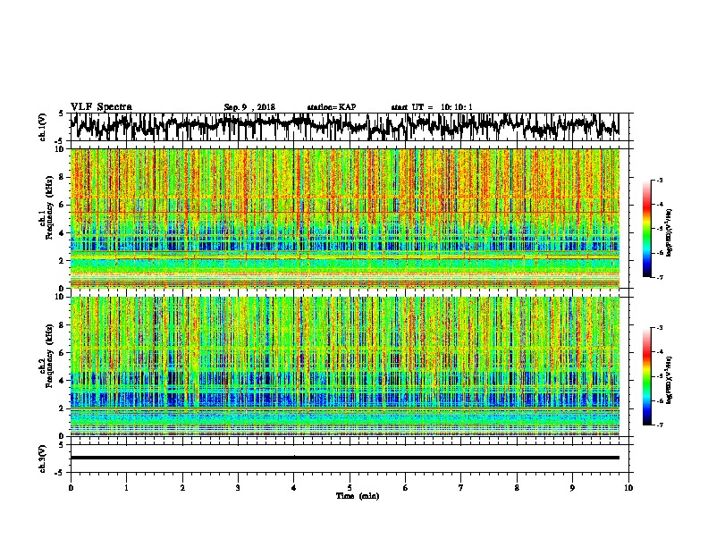The height and width of the screenshot is (547, 708).
Task: Click the time axis tick label "5"
Action: pos(350,488)
